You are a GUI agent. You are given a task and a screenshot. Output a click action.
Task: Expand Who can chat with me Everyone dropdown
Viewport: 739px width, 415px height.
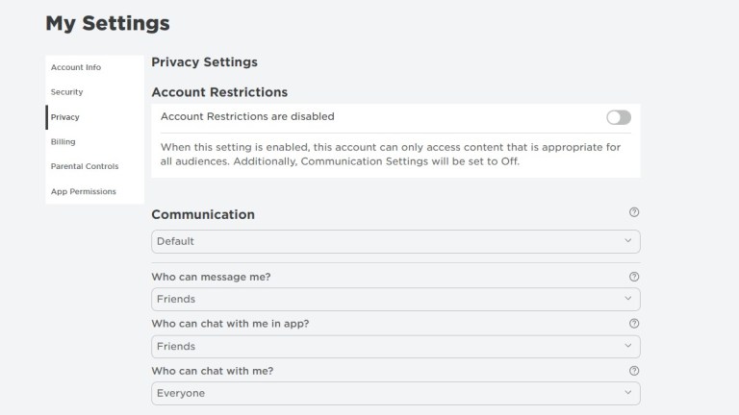(395, 393)
